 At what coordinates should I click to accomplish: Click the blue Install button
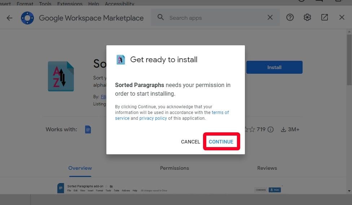pyautogui.click(x=274, y=67)
